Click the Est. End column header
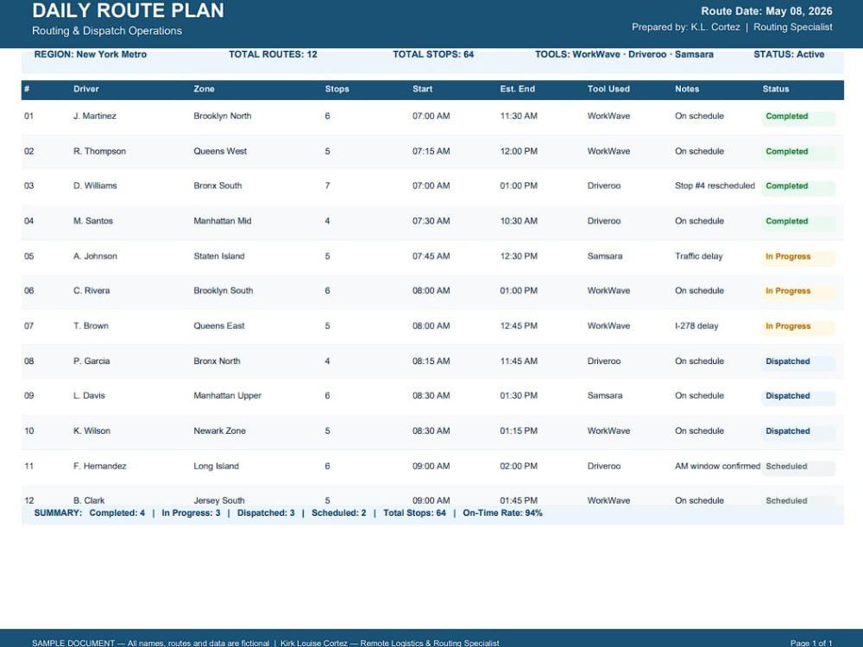863x647 pixels. point(517,89)
